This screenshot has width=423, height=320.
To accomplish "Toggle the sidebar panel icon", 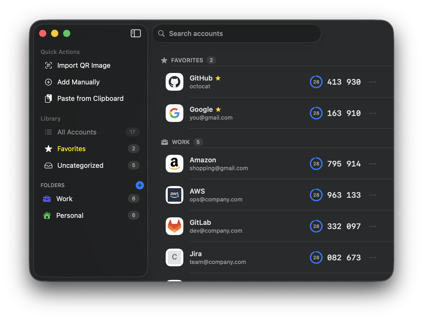I will point(136,33).
